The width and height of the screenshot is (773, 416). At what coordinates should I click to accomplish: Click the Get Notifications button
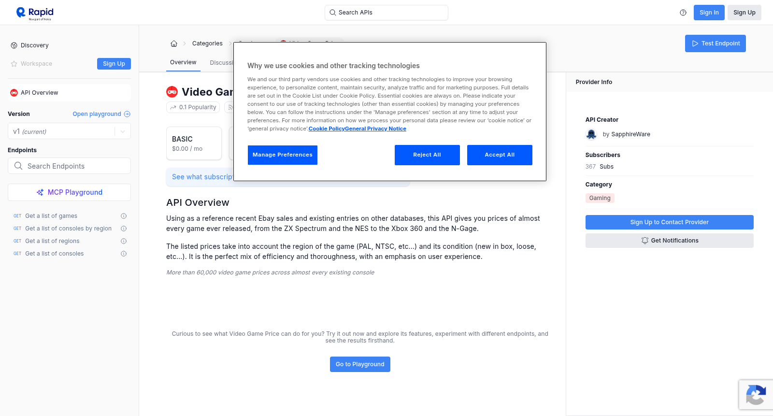[x=670, y=241]
